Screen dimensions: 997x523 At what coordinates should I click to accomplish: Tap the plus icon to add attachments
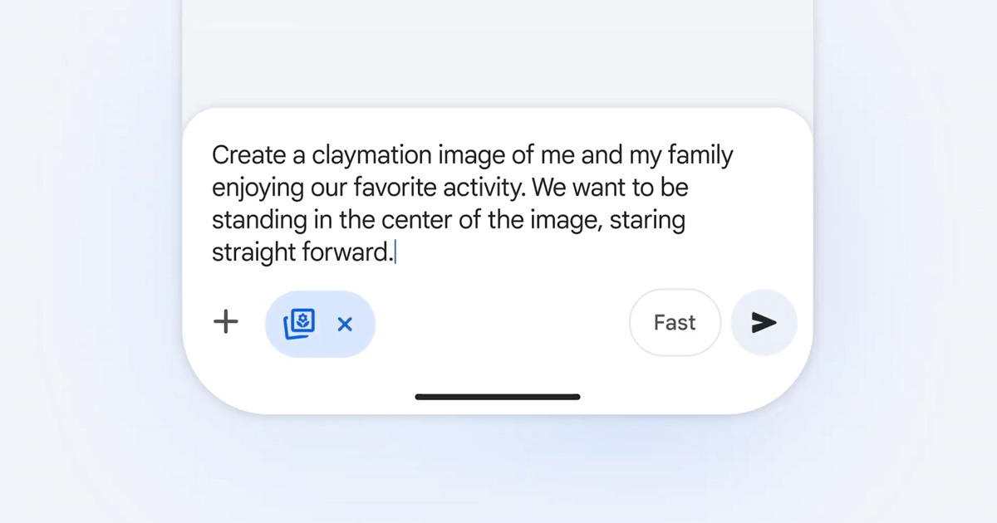pyautogui.click(x=226, y=322)
